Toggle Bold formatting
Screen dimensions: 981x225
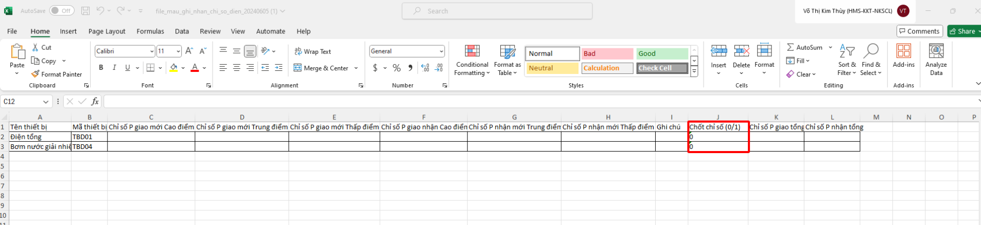[101, 68]
